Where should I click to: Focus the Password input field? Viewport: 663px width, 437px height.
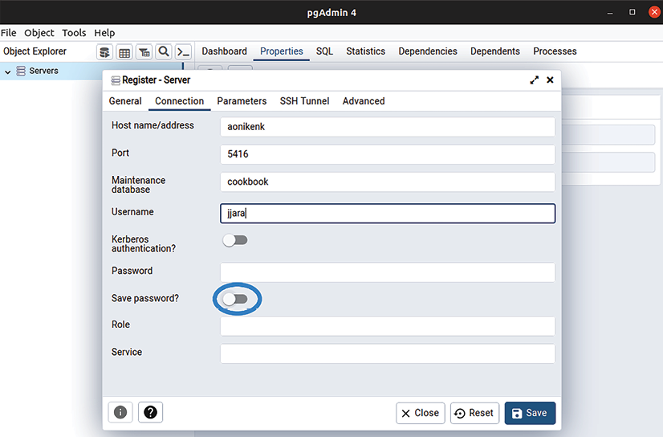388,272
